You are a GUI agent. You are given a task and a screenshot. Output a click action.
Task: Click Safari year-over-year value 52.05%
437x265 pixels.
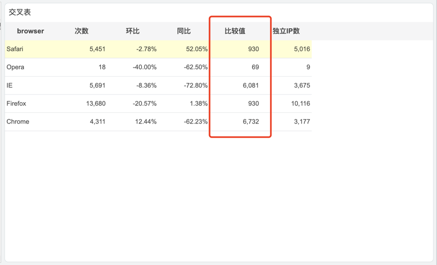(197, 49)
